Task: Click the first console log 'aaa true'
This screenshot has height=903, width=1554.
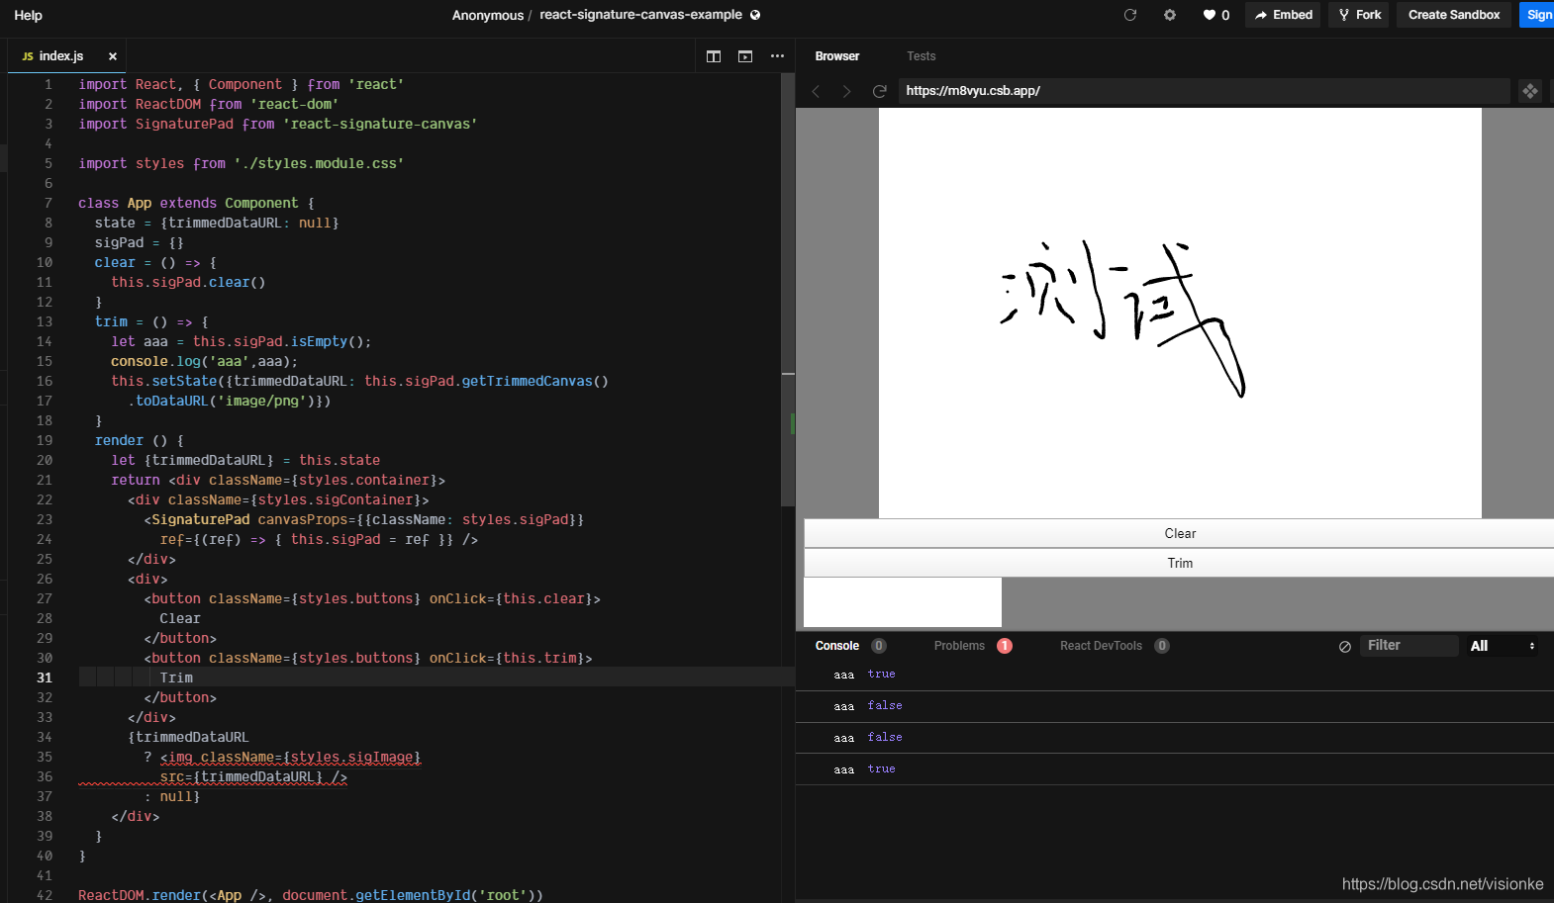Action: 1175,675
